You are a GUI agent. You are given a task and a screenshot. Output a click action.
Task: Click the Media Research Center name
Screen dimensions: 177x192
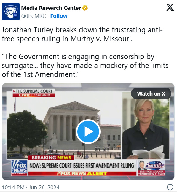tap(51, 8)
